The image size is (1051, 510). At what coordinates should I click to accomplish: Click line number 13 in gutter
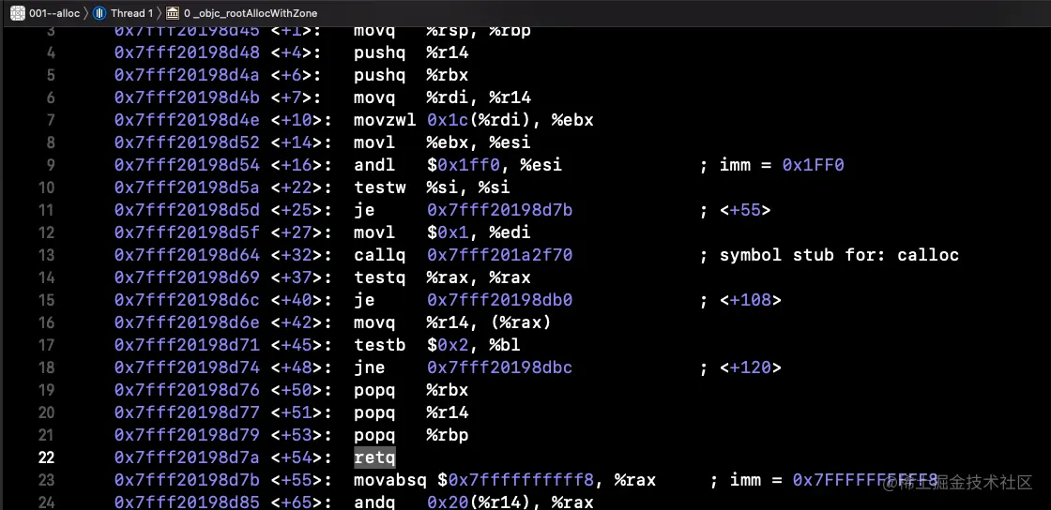coord(46,255)
